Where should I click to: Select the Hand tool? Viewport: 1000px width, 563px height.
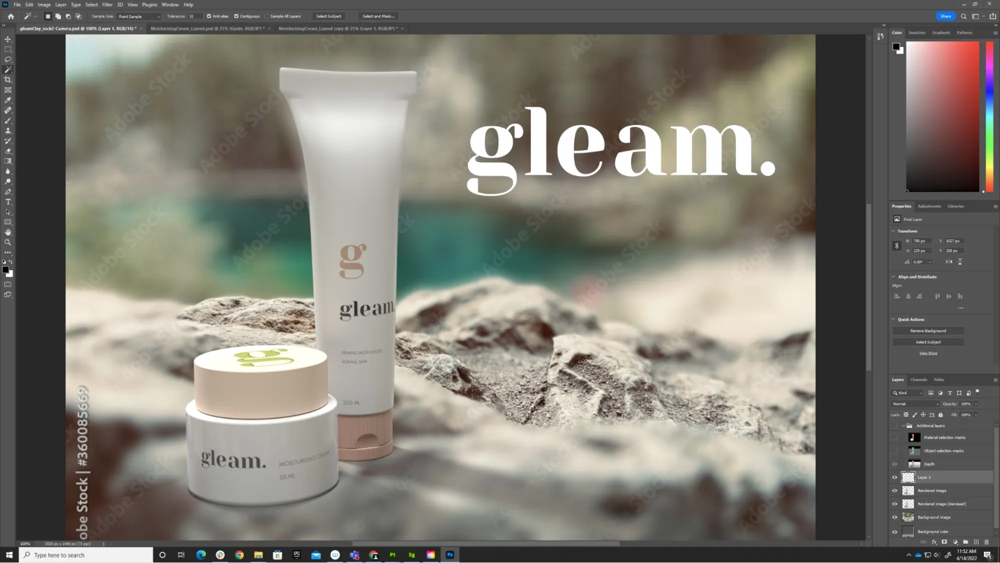(8, 232)
